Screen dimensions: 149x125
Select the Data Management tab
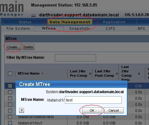point(70,22)
